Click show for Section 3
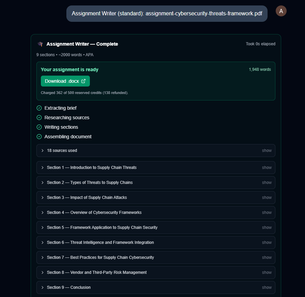 (267, 198)
